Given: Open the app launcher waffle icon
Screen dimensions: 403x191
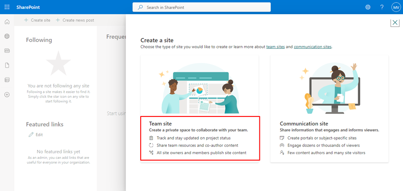Looking at the screenshot, I should pos(7,7).
